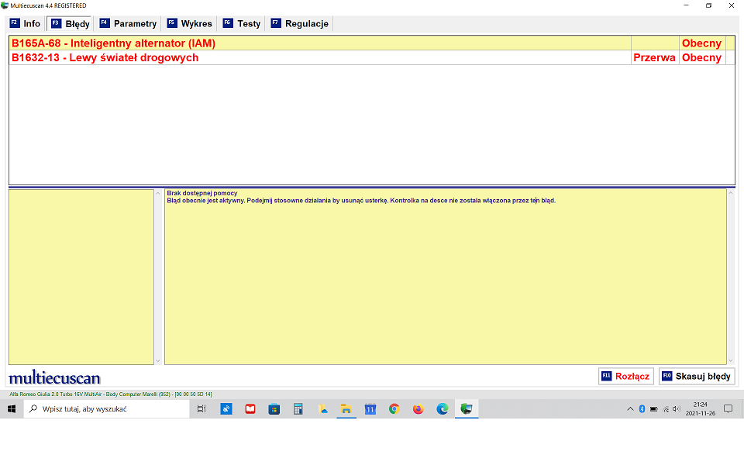Click the battery tray icon
Viewport: 744px width, 465px height.
point(654,409)
